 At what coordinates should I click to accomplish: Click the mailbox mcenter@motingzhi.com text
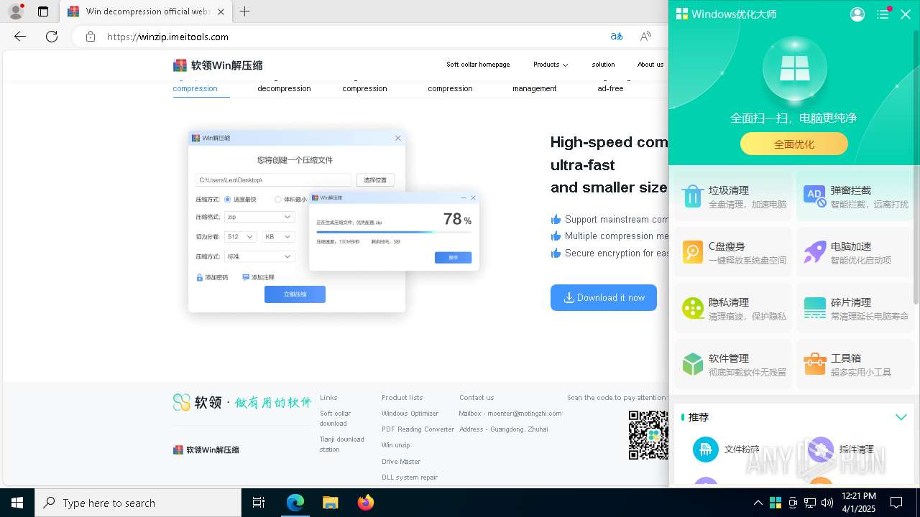click(510, 414)
